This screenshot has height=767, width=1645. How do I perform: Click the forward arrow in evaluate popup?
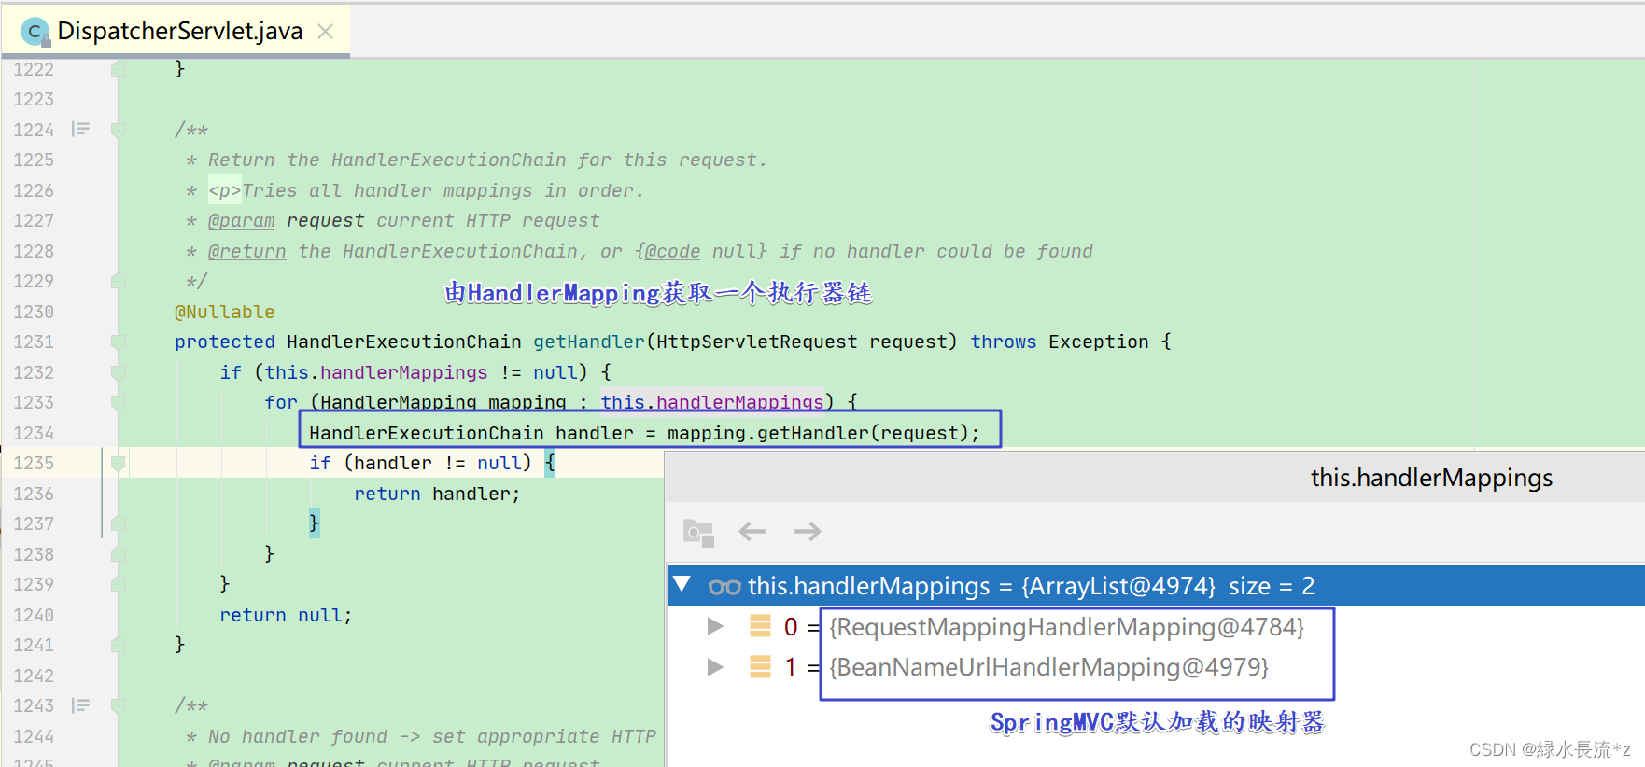click(808, 531)
